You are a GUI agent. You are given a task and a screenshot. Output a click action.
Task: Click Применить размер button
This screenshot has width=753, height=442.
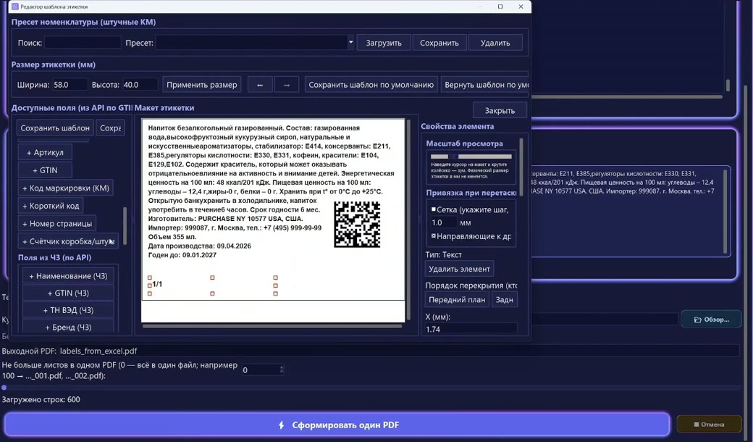(x=202, y=85)
